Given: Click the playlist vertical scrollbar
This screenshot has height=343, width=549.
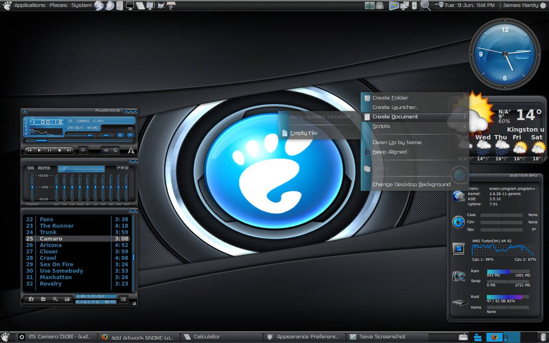Looking at the screenshot, I should (133, 254).
